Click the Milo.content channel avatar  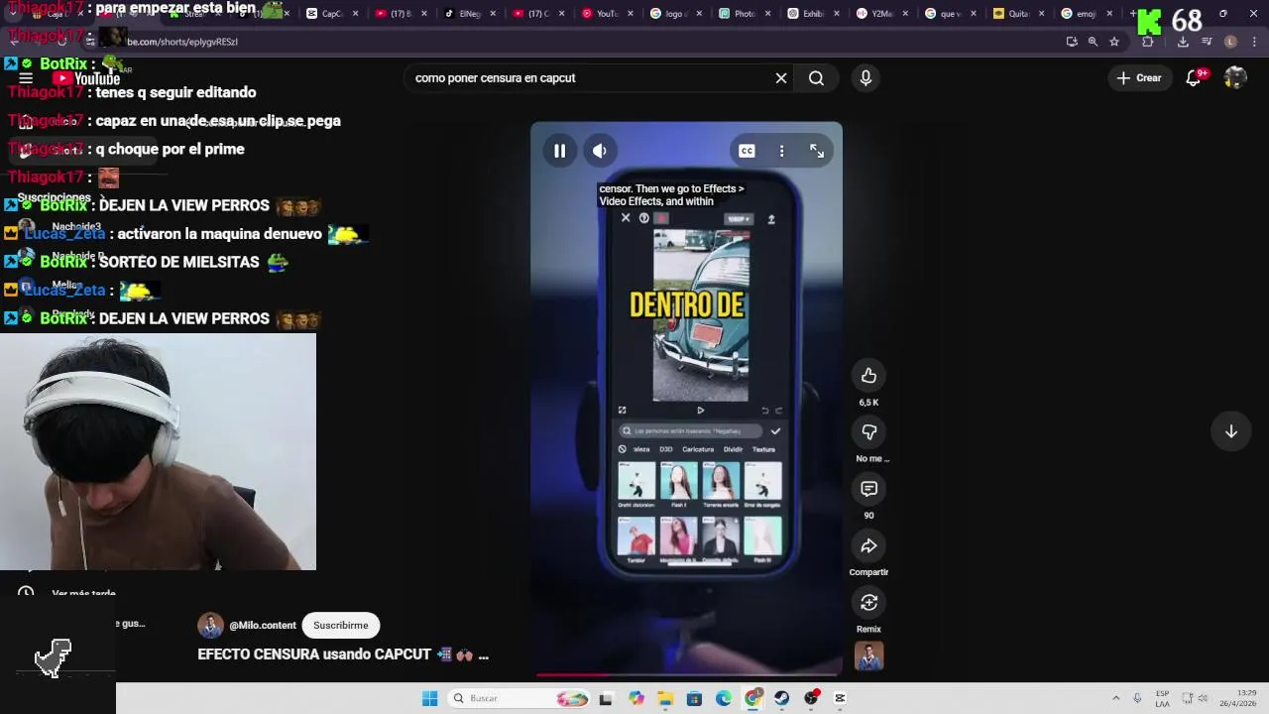(x=210, y=625)
